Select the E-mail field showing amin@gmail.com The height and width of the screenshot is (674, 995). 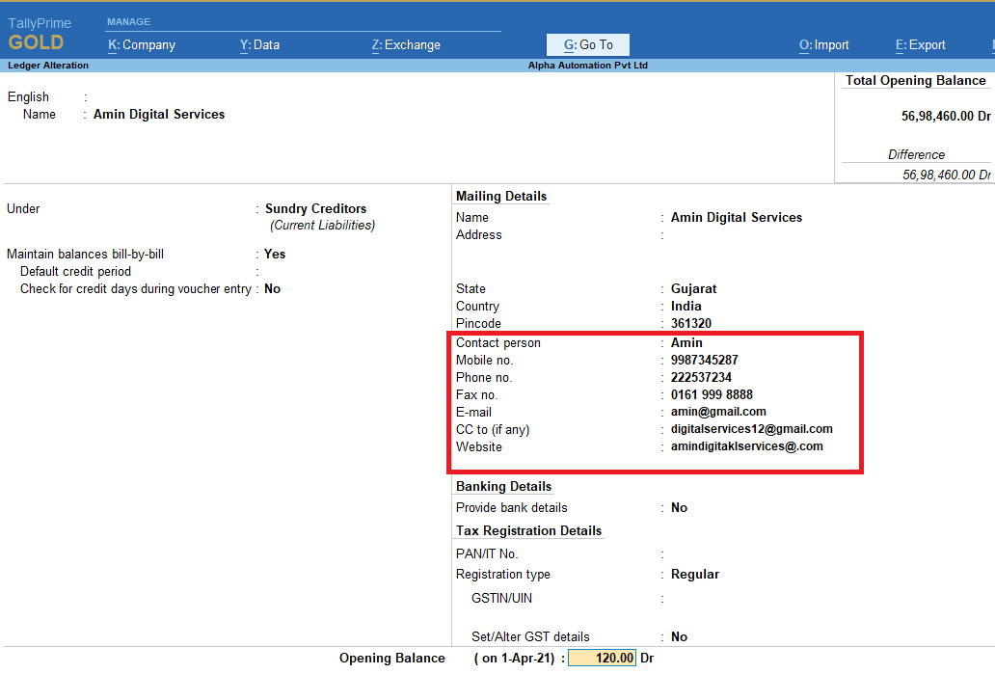pos(717,412)
